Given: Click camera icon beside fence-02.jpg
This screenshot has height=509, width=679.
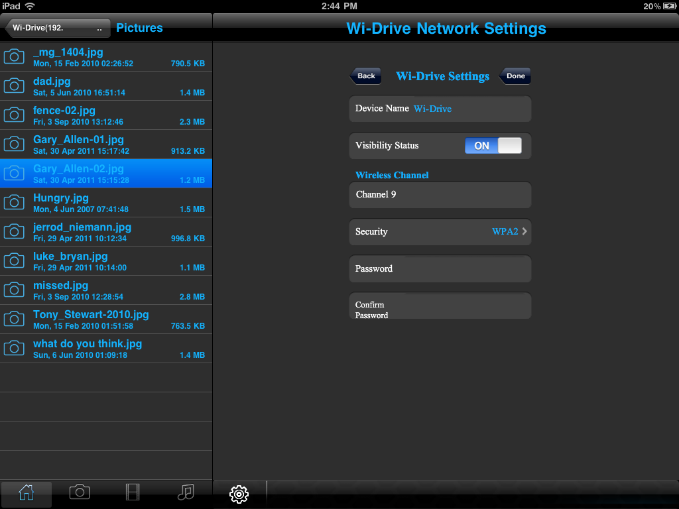Looking at the screenshot, I should click(x=14, y=115).
